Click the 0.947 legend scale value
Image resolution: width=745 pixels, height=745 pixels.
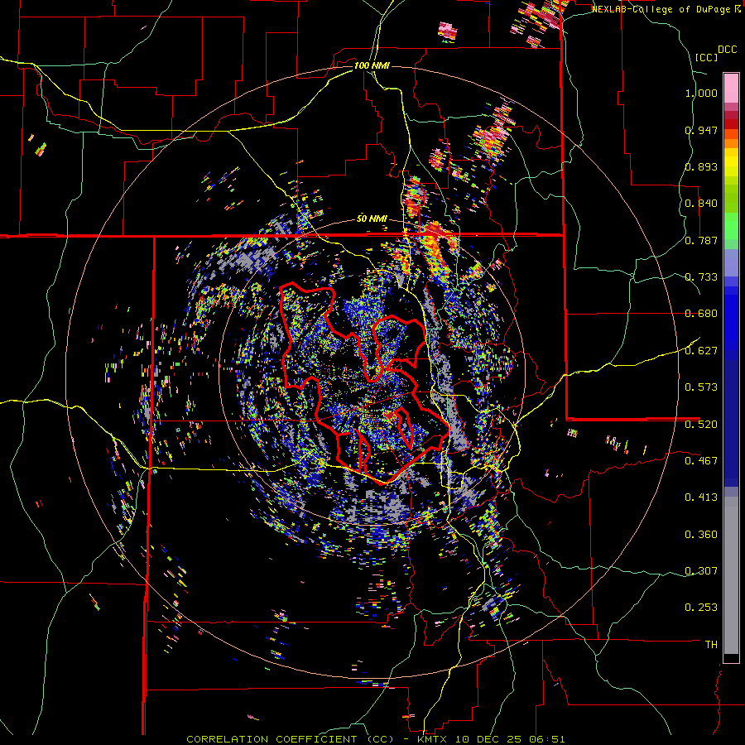[x=701, y=130]
